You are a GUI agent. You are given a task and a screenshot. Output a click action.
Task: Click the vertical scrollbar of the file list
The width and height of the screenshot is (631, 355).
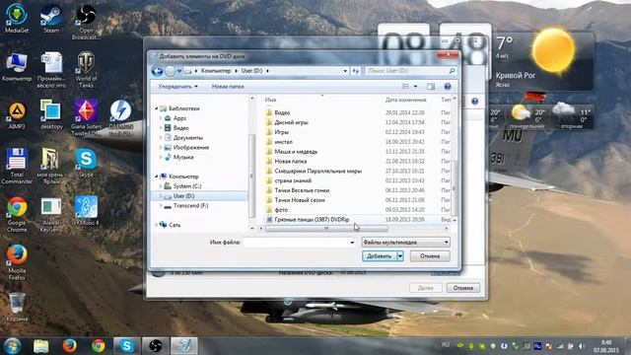(x=455, y=187)
